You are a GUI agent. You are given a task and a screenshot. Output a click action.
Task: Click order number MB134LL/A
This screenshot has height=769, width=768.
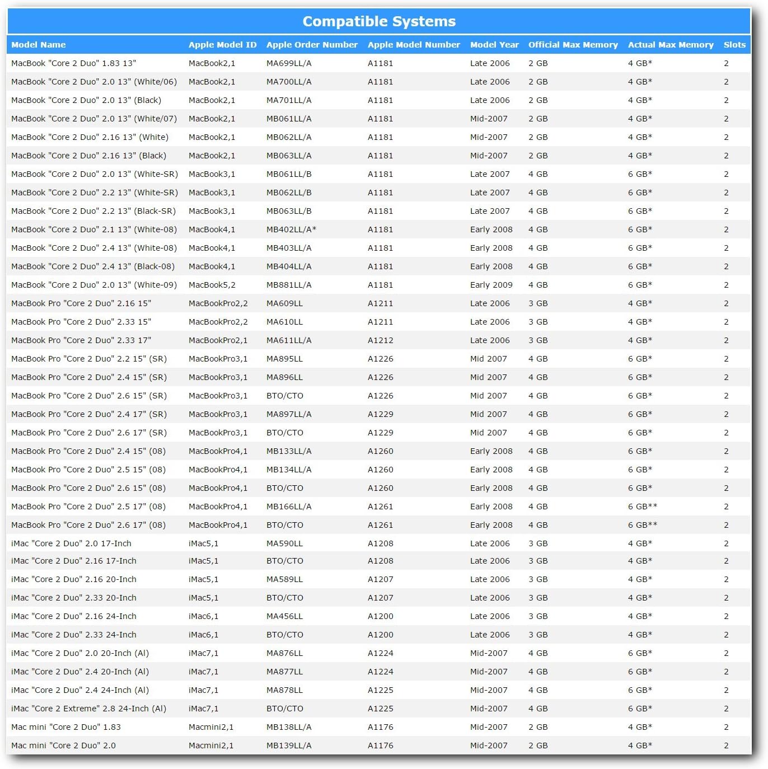pyautogui.click(x=289, y=470)
